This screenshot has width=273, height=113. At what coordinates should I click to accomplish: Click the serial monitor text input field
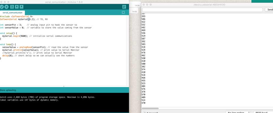(202, 10)
